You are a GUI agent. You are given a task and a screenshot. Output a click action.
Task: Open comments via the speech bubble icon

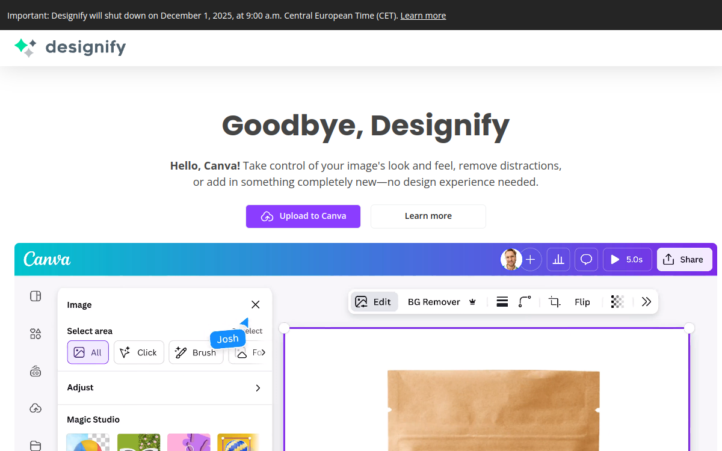(x=586, y=259)
